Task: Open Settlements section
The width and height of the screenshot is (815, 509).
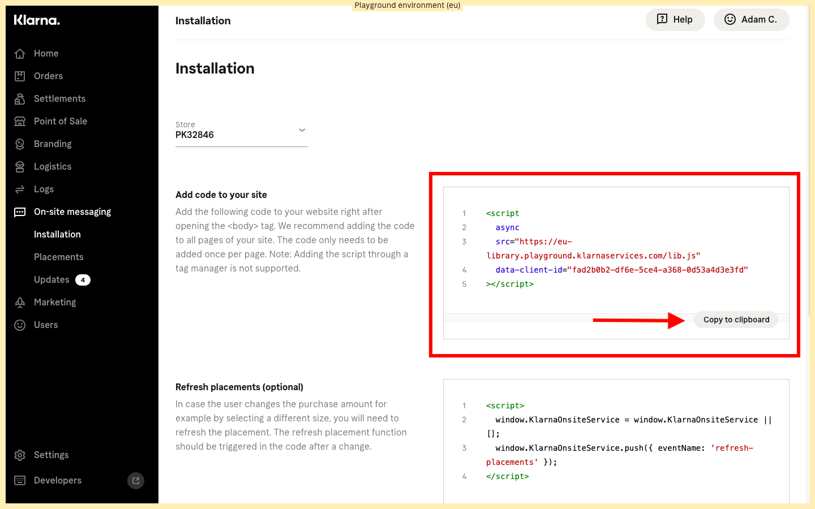Action: click(x=59, y=98)
